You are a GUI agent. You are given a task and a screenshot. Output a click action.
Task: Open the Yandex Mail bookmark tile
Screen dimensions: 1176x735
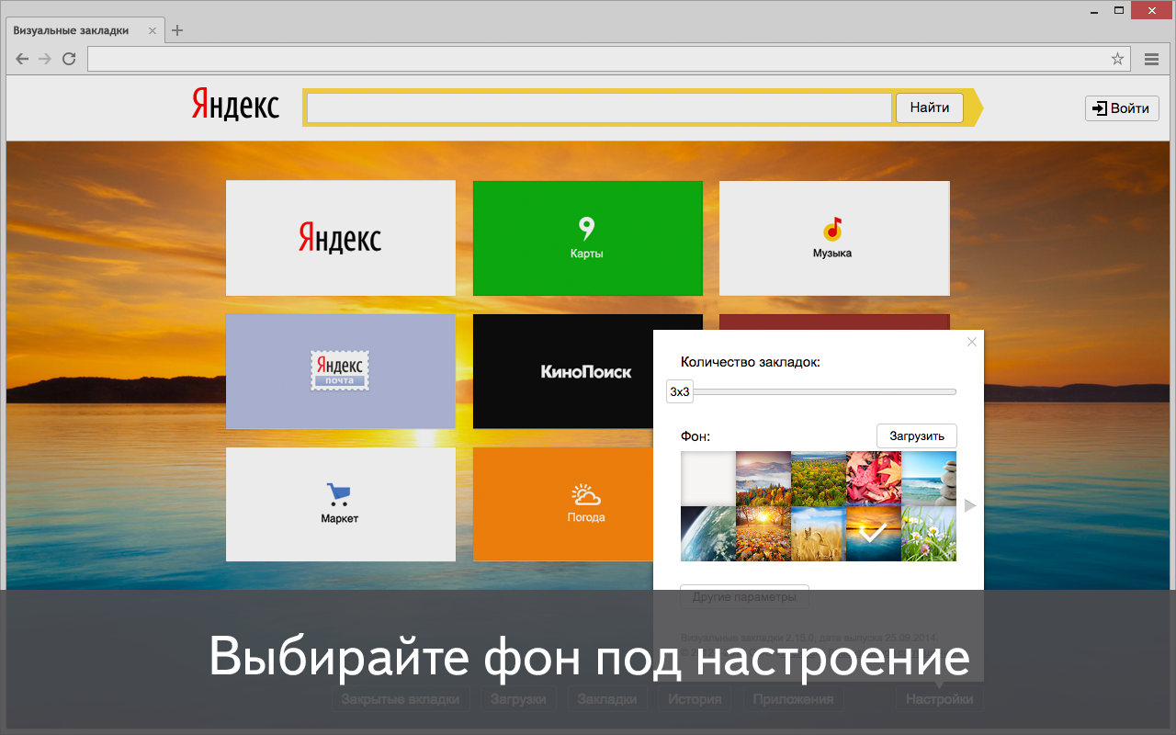point(340,371)
